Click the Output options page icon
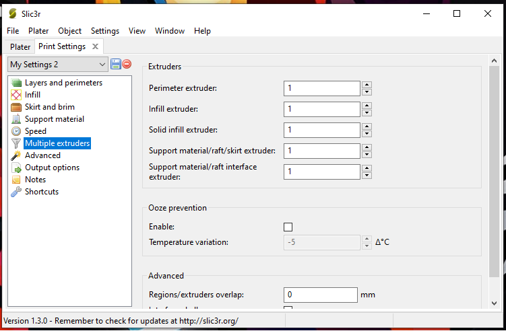Image resolution: width=506 pixels, height=331 pixels. coord(16,168)
